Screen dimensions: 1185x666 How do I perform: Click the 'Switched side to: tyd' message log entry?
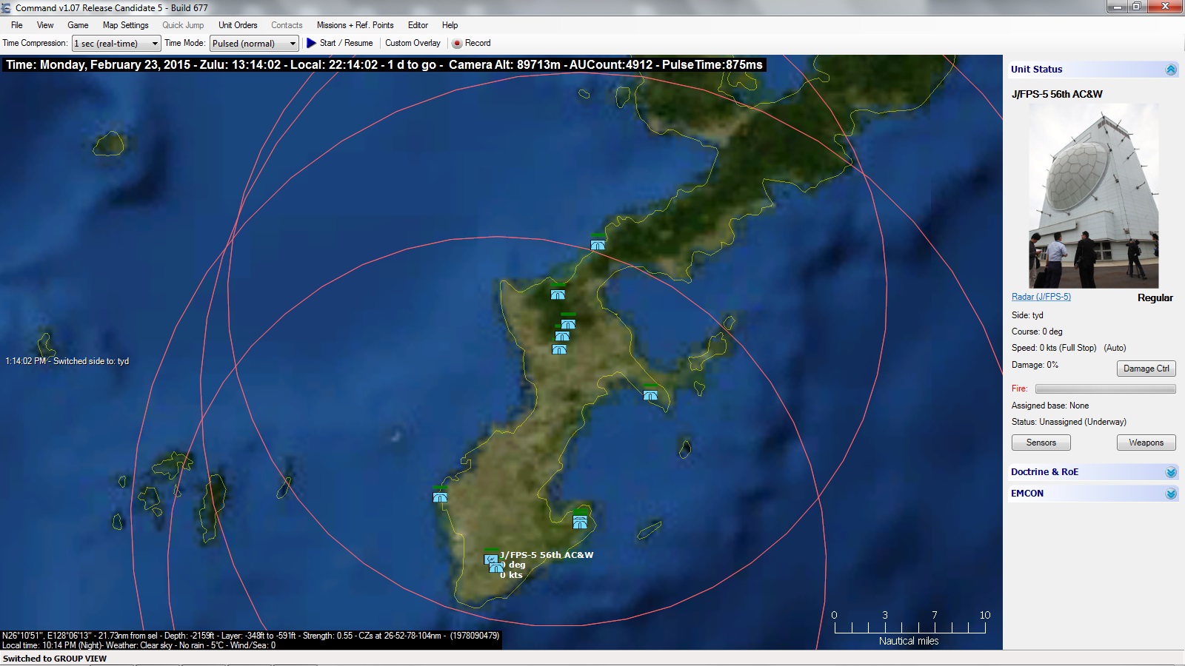67,361
